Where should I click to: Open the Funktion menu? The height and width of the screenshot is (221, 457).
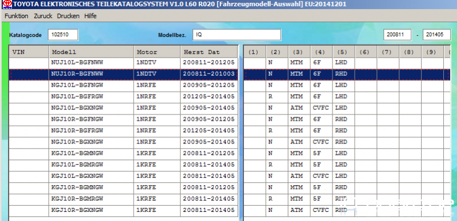(17, 16)
